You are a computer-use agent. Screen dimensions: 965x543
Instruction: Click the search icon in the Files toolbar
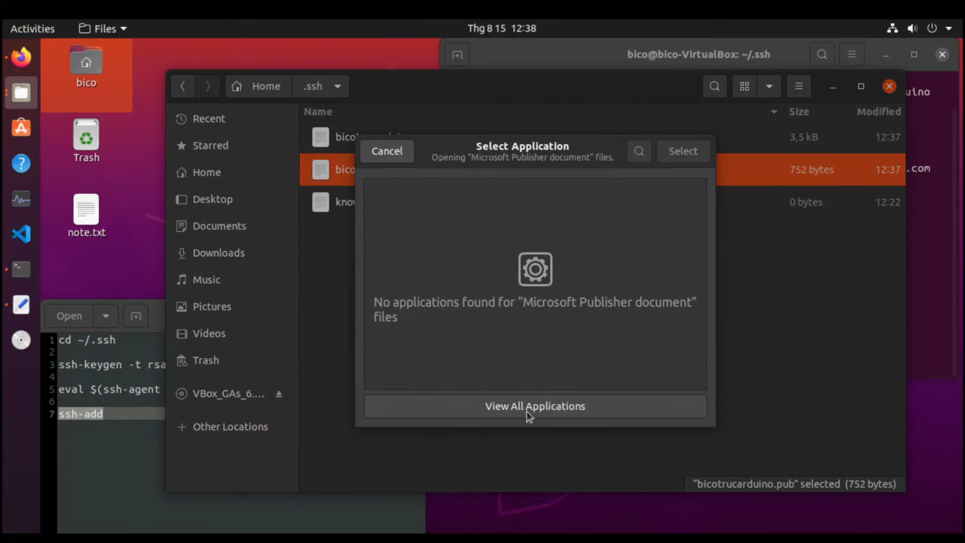click(x=714, y=86)
